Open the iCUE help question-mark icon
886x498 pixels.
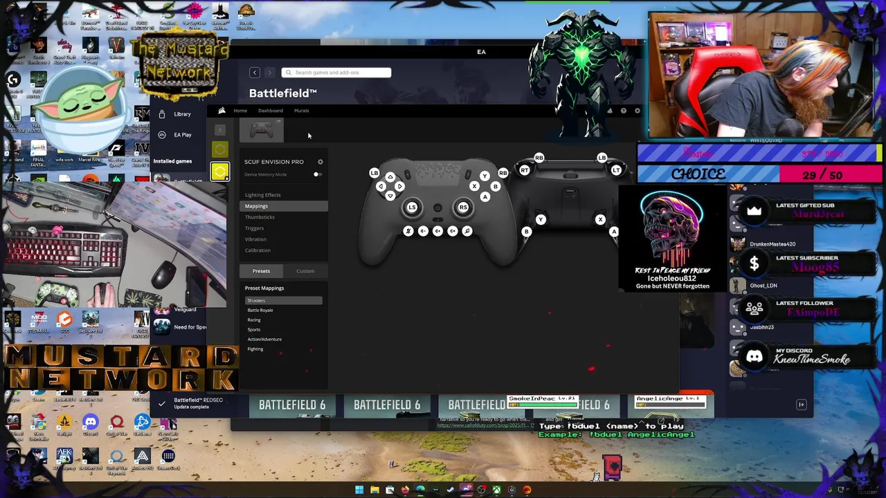(x=624, y=111)
